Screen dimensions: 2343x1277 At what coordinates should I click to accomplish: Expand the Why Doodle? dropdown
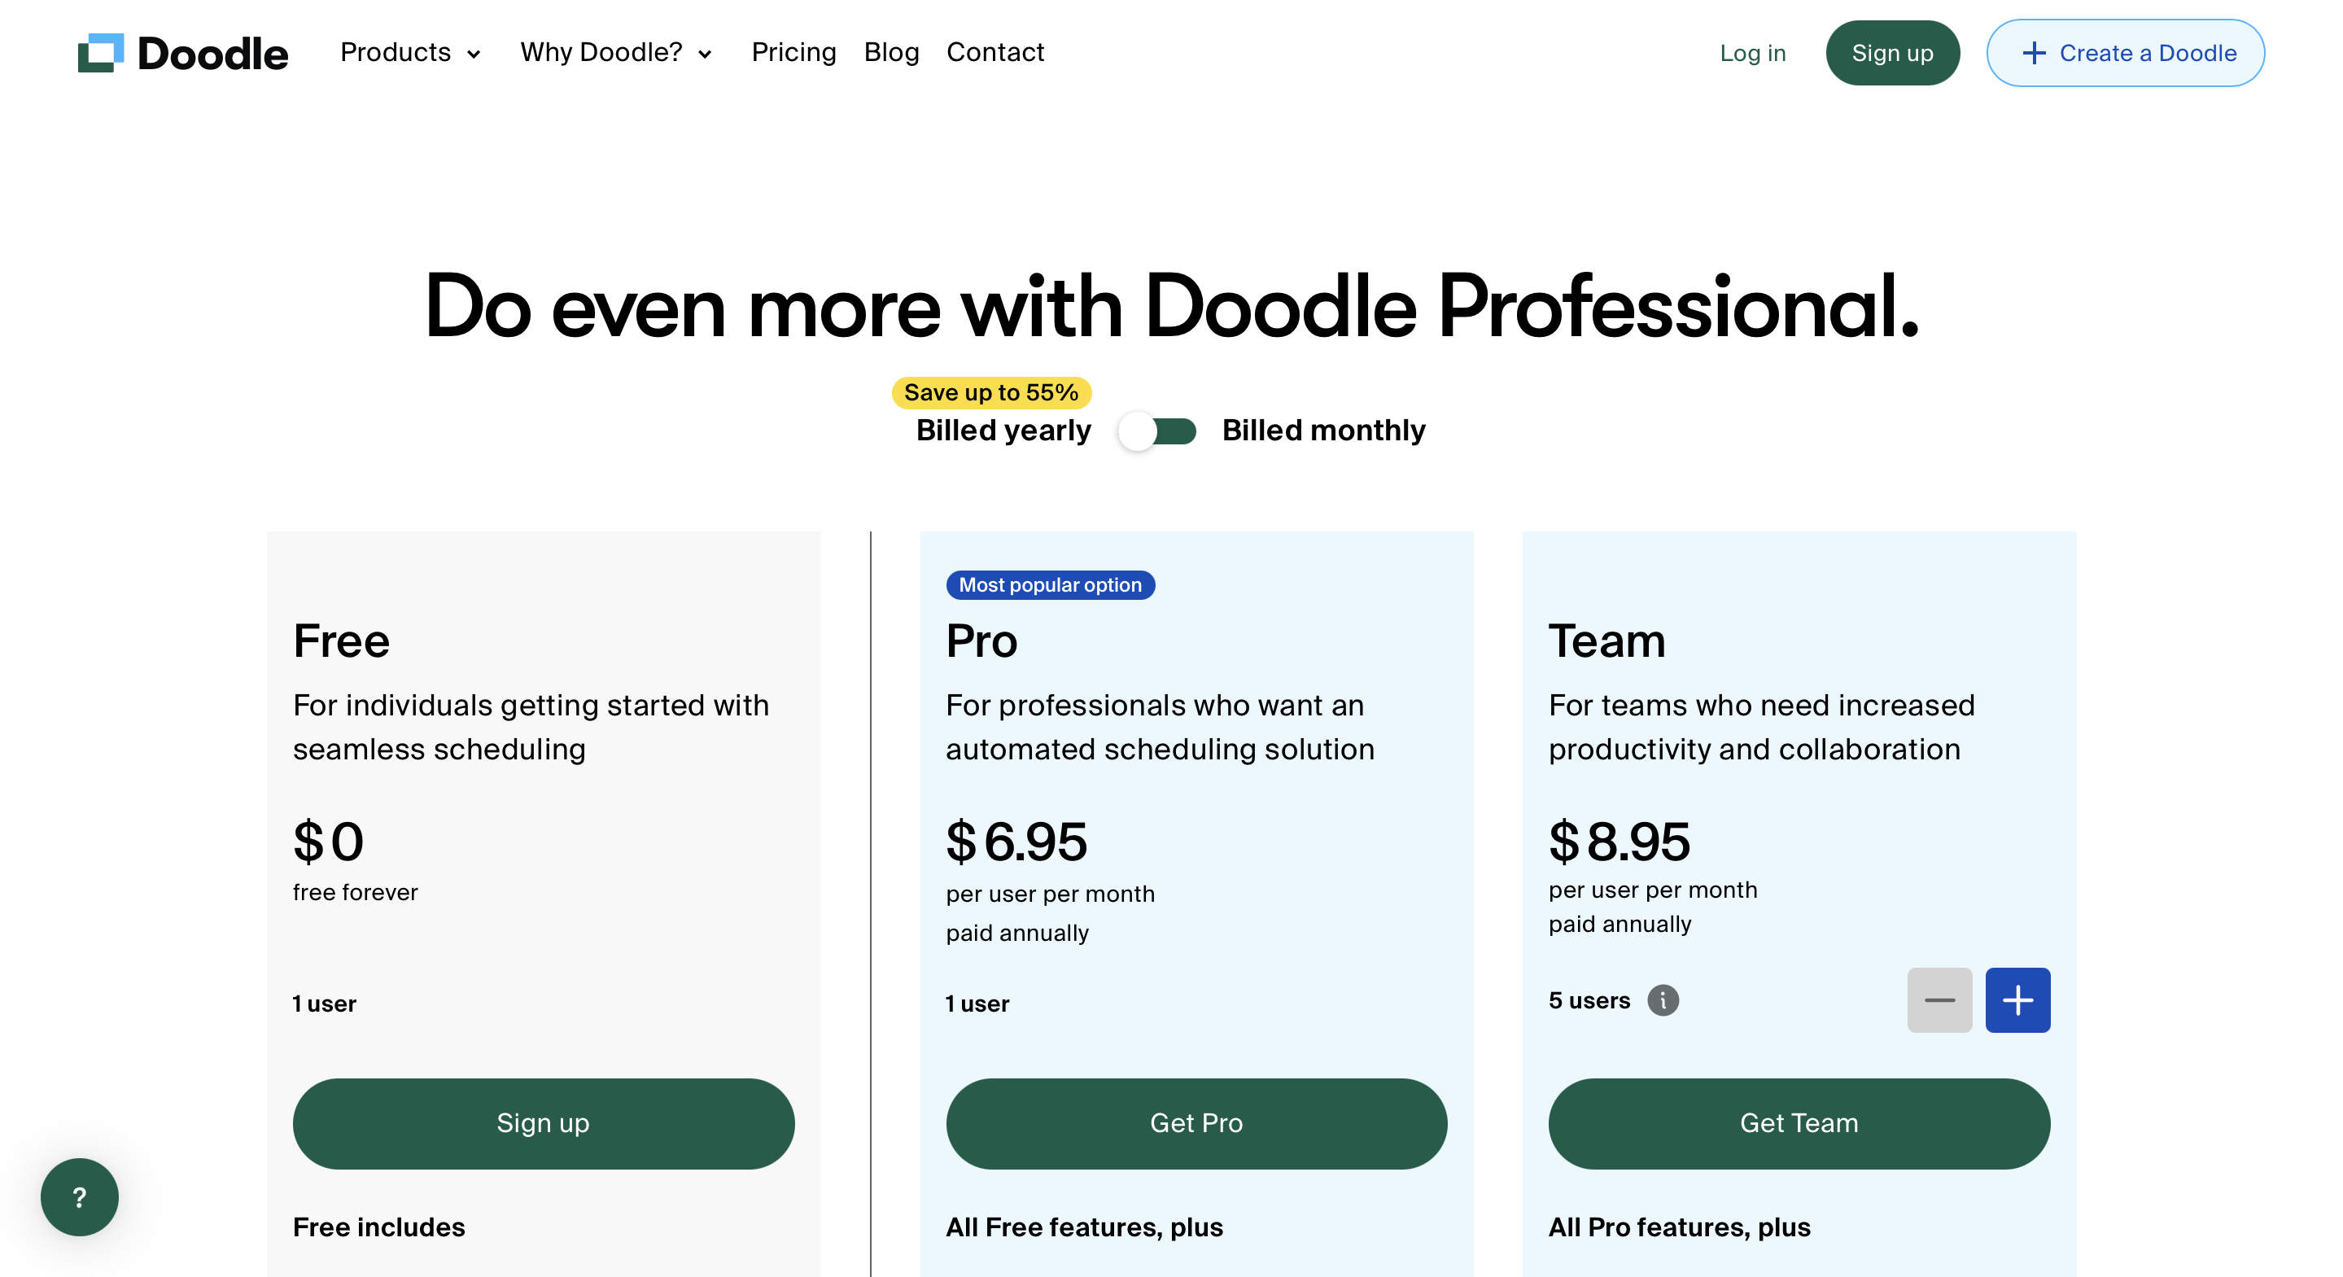coord(616,53)
